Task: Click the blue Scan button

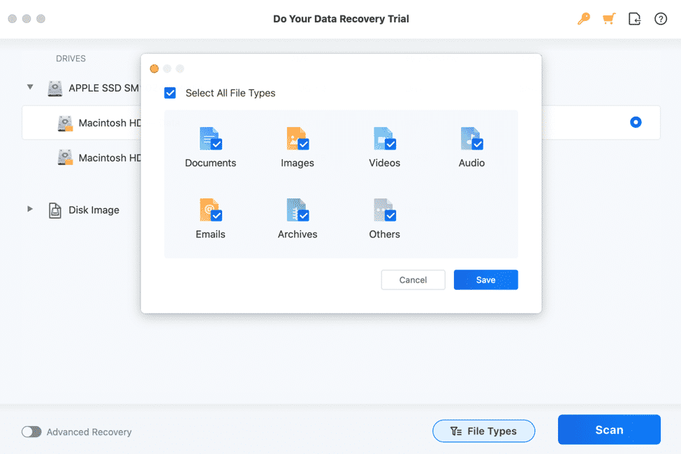Action: [x=608, y=430]
